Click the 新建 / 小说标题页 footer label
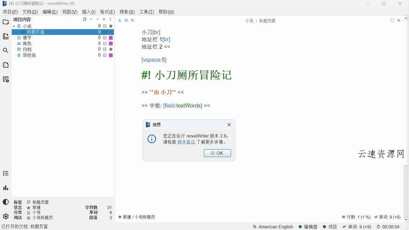The width and height of the screenshot is (409, 230). (136, 217)
